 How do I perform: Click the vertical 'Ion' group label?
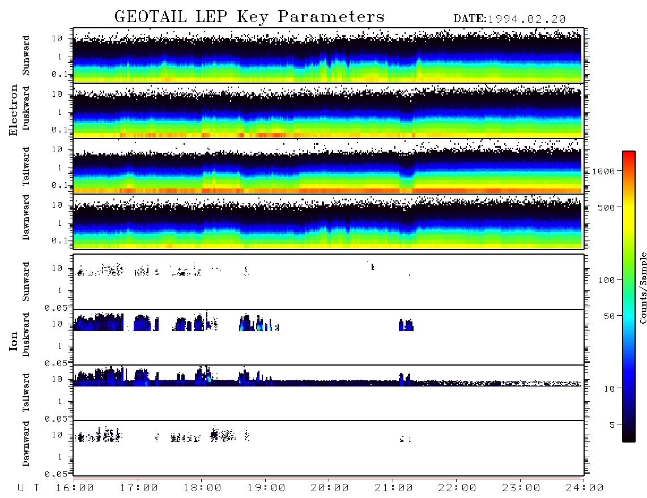[x=13, y=341]
